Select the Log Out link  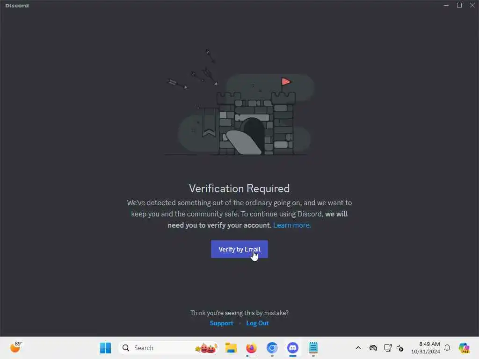(x=258, y=323)
